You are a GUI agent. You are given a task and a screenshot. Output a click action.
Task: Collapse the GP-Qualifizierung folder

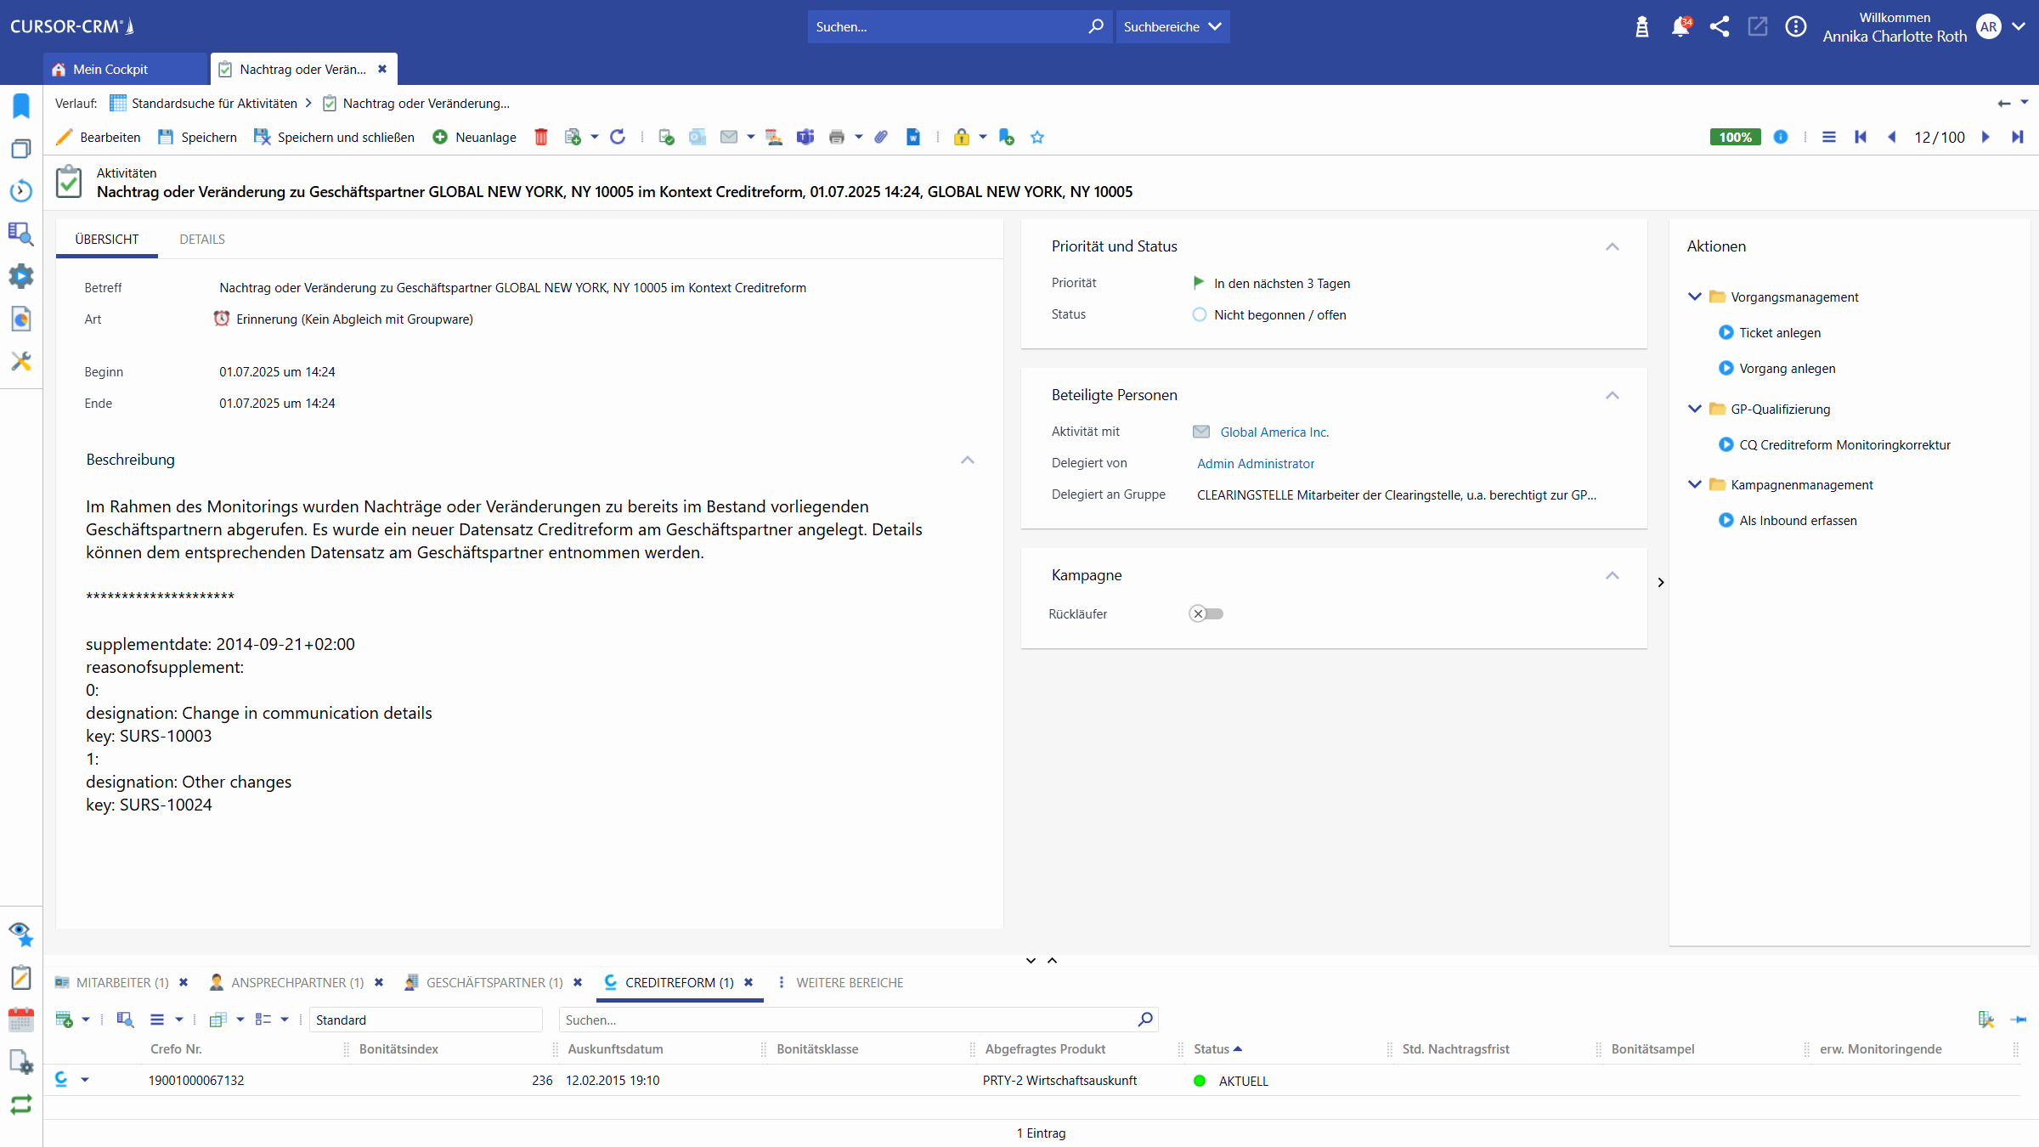coord(1694,409)
